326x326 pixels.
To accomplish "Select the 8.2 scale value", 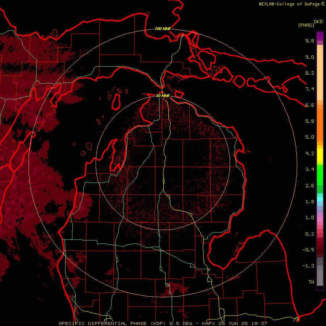I will click(310, 73).
